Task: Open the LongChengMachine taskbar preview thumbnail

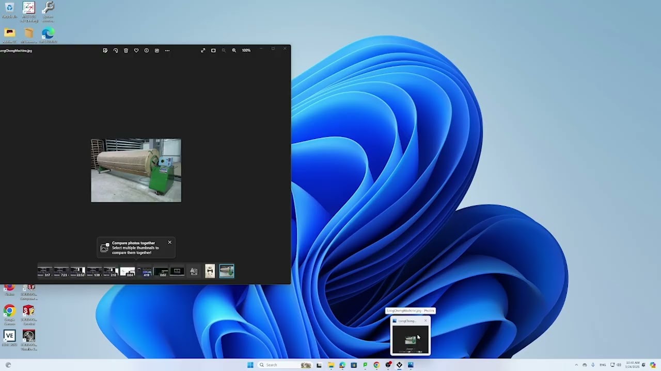Action: pos(410,339)
